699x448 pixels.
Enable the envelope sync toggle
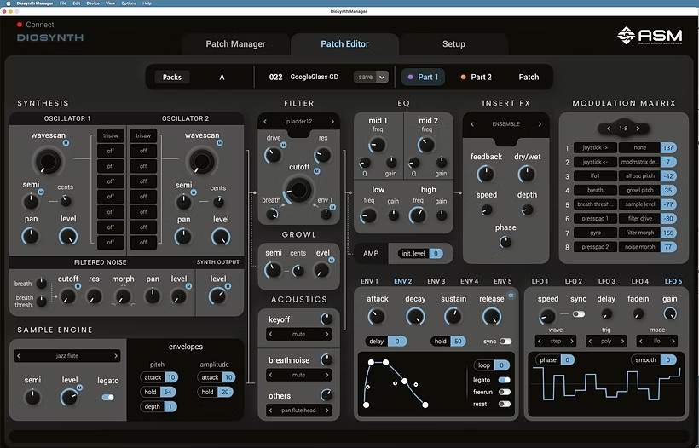pyautogui.click(x=505, y=342)
